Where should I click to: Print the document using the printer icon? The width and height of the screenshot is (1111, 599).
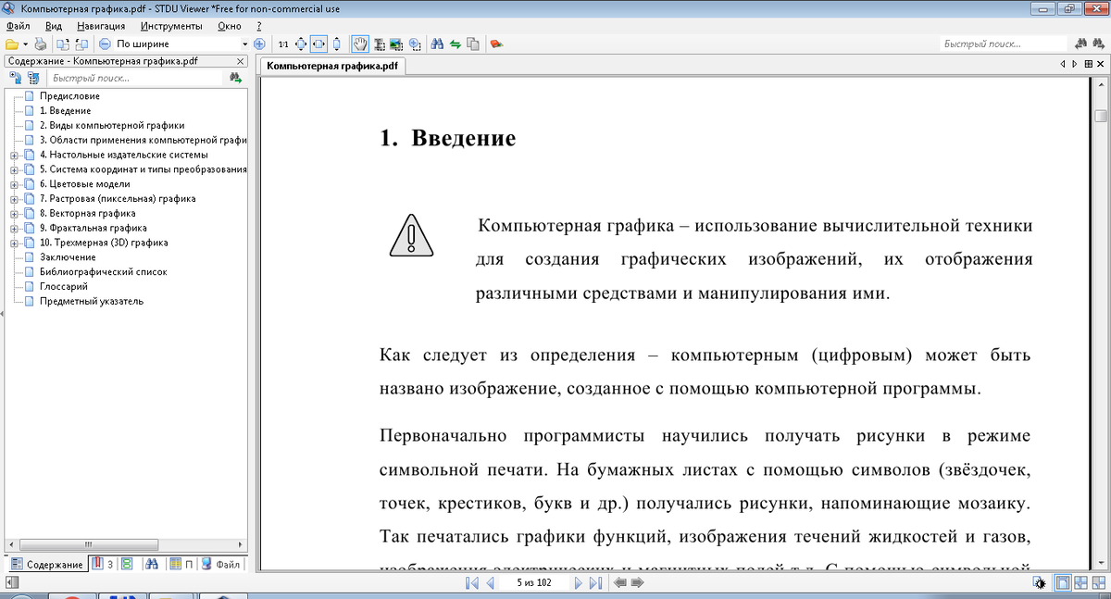[x=40, y=44]
